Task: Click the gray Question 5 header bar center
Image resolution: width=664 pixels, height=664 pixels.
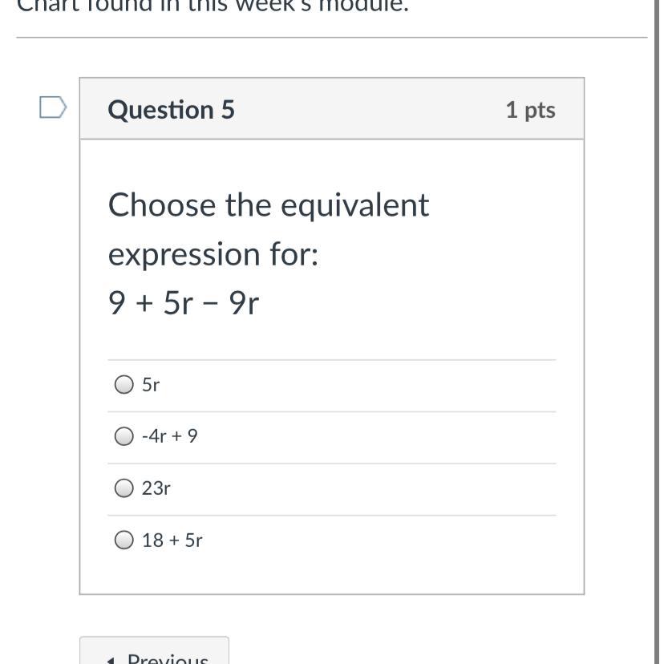Action: click(x=331, y=109)
